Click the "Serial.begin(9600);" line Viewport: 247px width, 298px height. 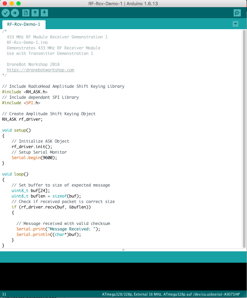tap(34, 158)
